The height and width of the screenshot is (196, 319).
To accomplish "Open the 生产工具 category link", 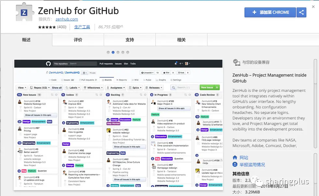I will (x=82, y=27).
